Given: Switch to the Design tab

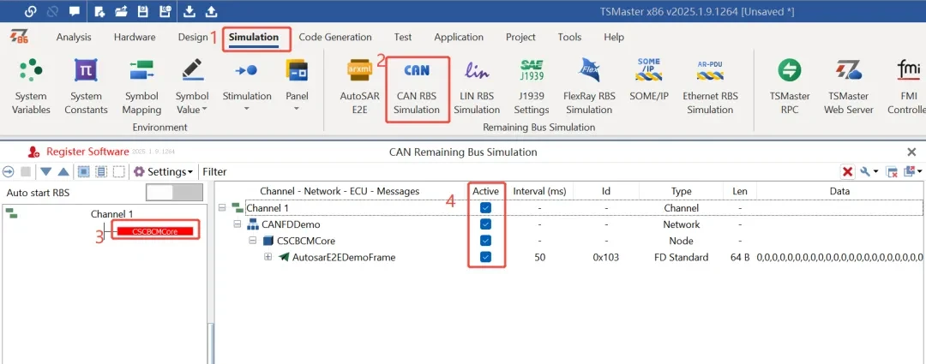Looking at the screenshot, I should pyautogui.click(x=193, y=37).
